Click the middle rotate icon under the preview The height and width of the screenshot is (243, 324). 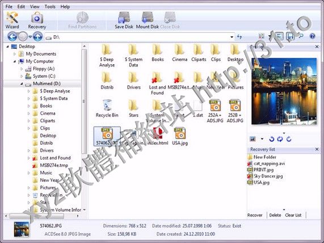coord(280,139)
